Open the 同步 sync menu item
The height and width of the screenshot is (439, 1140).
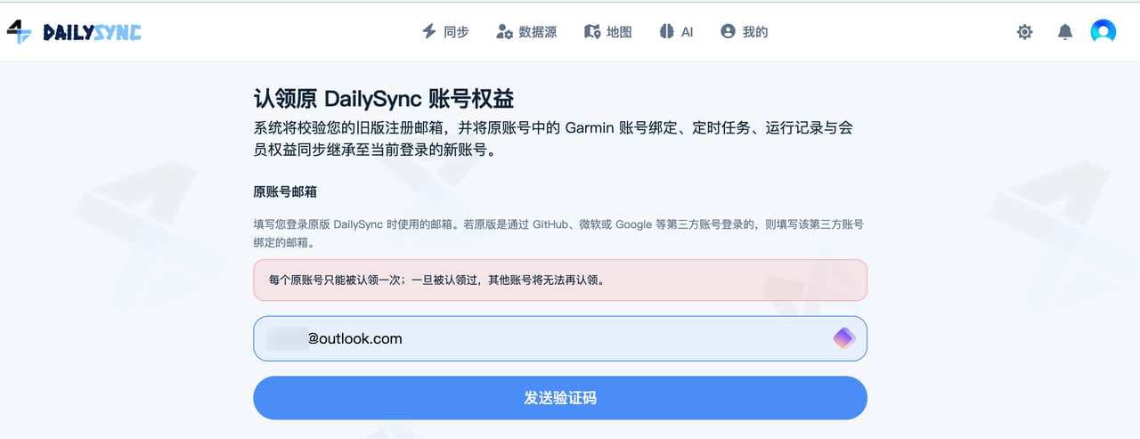pyautogui.click(x=445, y=32)
